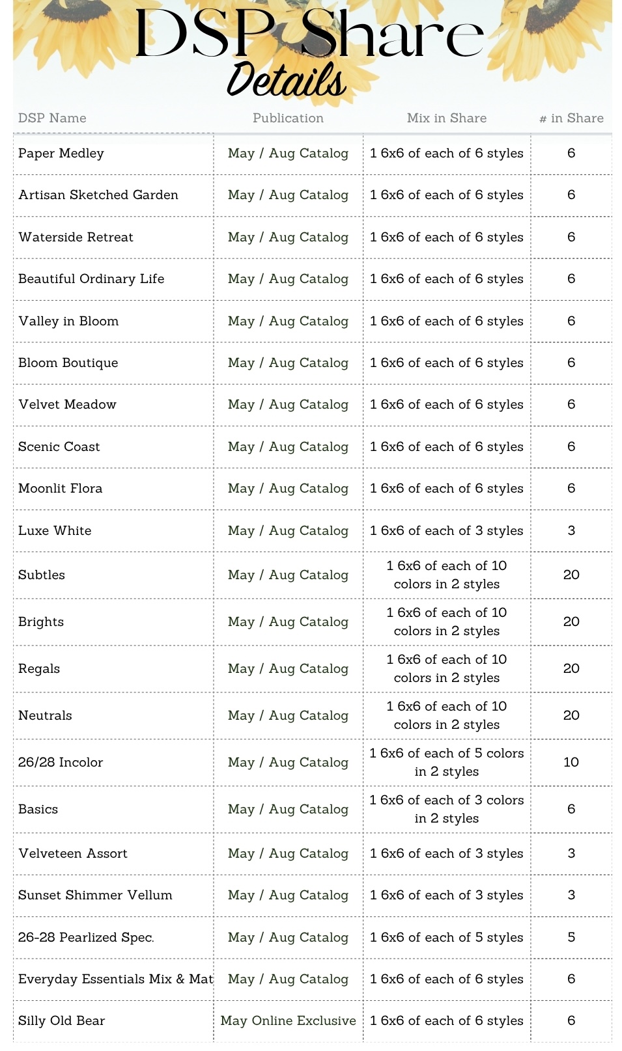Click the May Online Exclusive publication cell
This screenshot has width=622, height=1051.
pyautogui.click(x=288, y=1020)
